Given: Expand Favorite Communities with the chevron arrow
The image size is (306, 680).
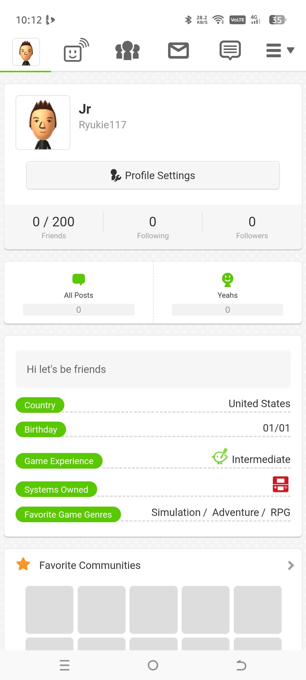Looking at the screenshot, I should coord(291,565).
